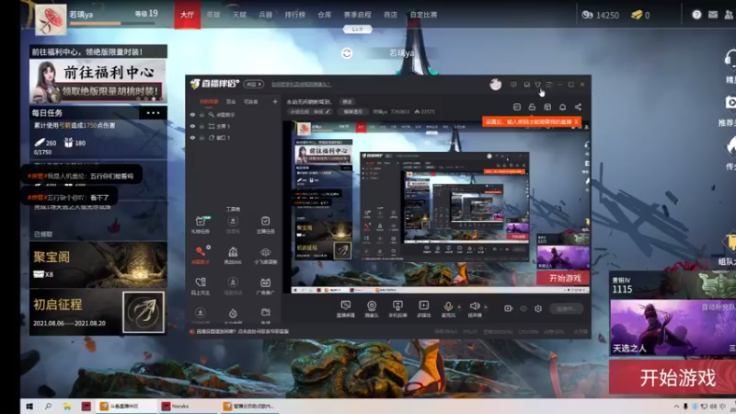736x414 pixels.
Task: Toggle lock on first source row
Action: coord(201,114)
